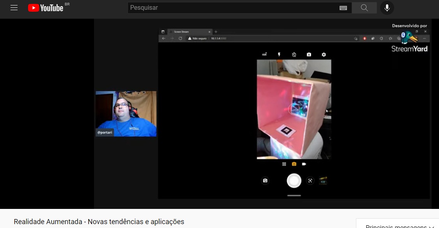Click the browser forward arrow in video
The image size is (439, 228).
pos(172,38)
